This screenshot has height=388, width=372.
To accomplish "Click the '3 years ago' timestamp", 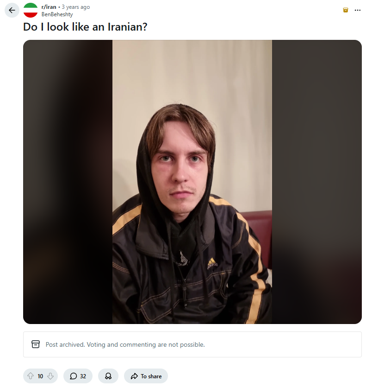I will coord(76,7).
